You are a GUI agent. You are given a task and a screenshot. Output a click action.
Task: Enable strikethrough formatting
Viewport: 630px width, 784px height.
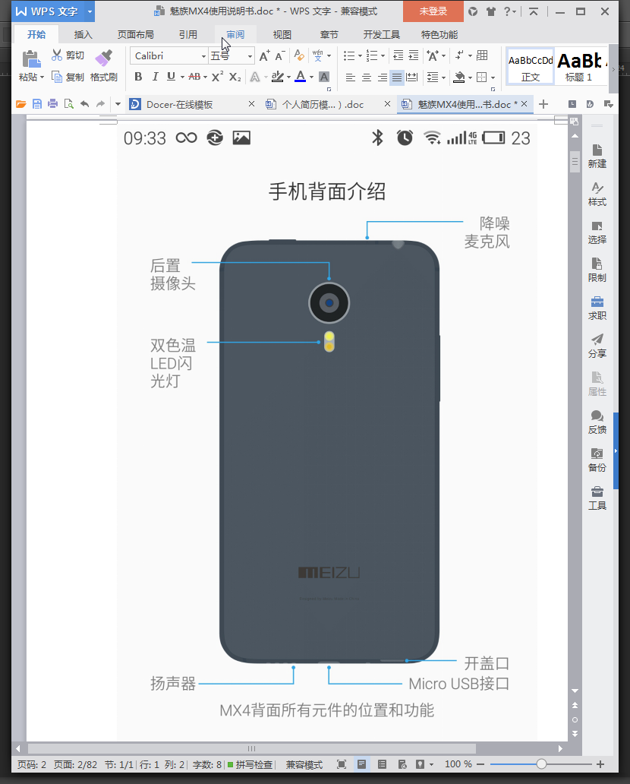point(196,77)
